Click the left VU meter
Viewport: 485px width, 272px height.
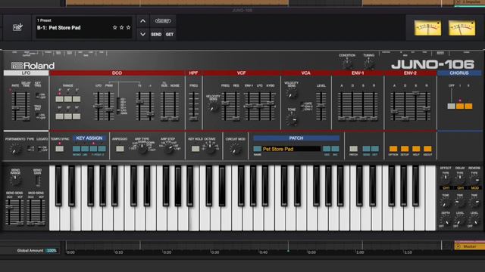427,28
